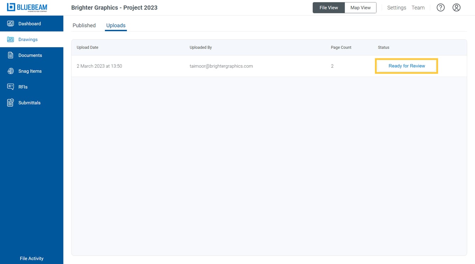Click the Bluebeam logo
This screenshot has width=475, height=264.
(27, 7)
